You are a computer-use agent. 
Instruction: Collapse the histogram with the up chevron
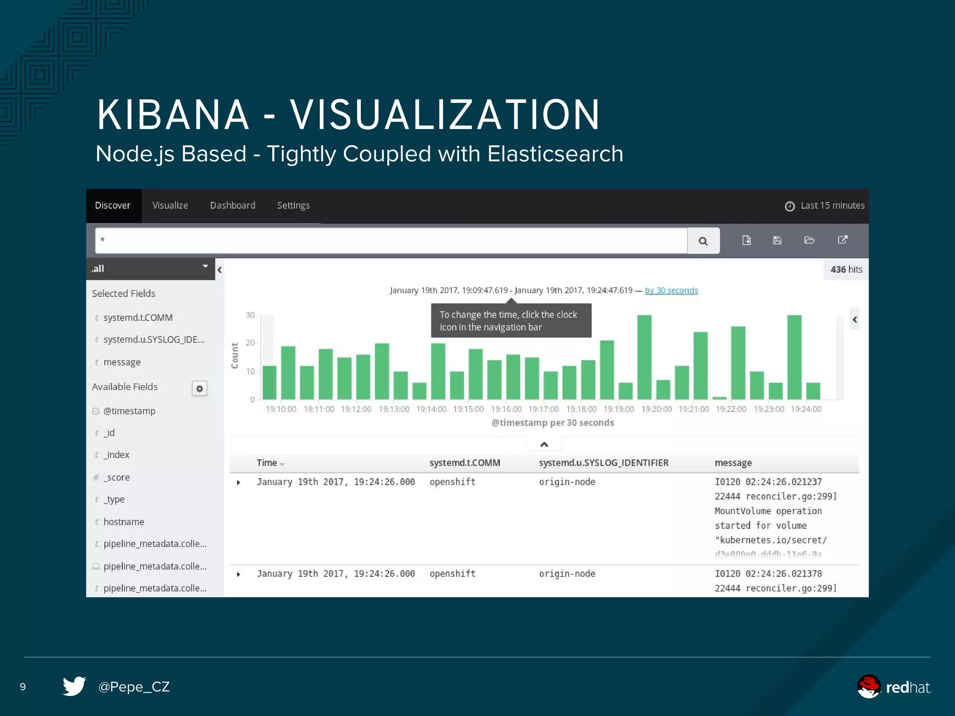pos(544,444)
